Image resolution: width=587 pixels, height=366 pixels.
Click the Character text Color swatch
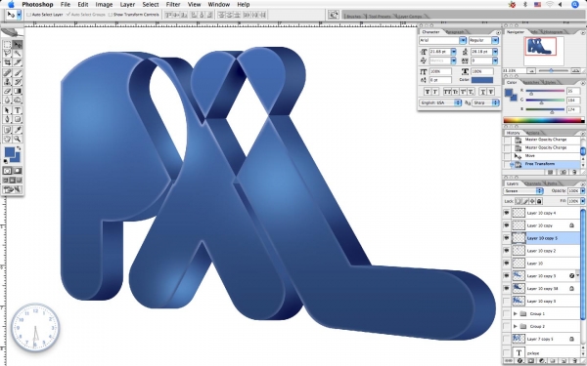(x=482, y=80)
